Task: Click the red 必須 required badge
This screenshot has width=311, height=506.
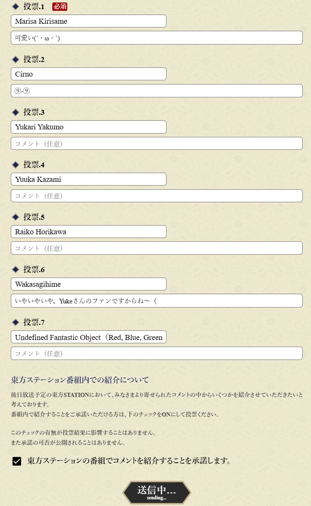Action: coord(60,6)
